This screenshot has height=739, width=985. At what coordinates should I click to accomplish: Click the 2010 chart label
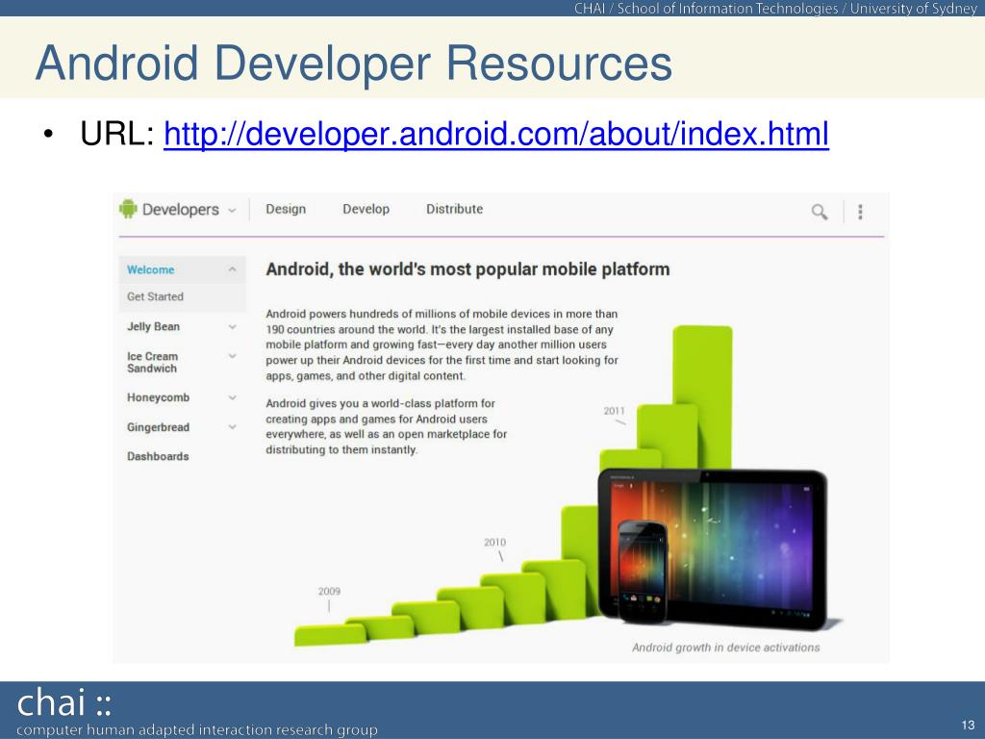tap(495, 543)
